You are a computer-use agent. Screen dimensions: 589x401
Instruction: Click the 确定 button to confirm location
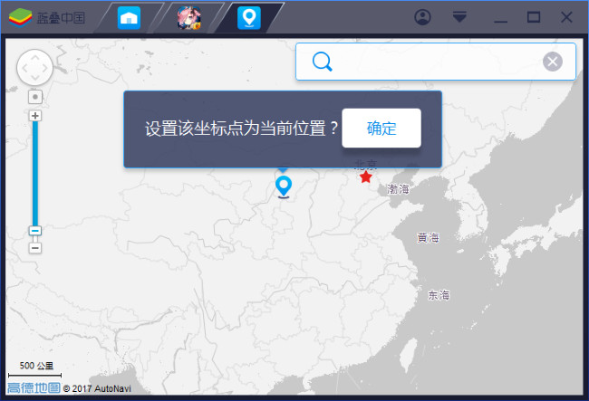381,128
